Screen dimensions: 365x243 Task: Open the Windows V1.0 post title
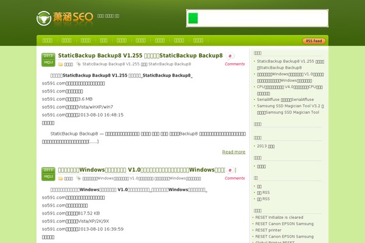(141, 170)
